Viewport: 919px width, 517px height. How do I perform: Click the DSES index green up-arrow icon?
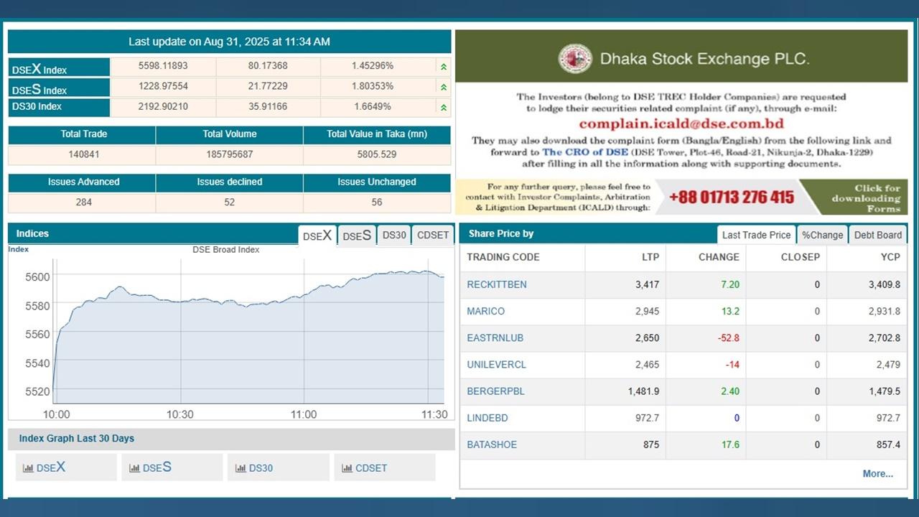[444, 87]
